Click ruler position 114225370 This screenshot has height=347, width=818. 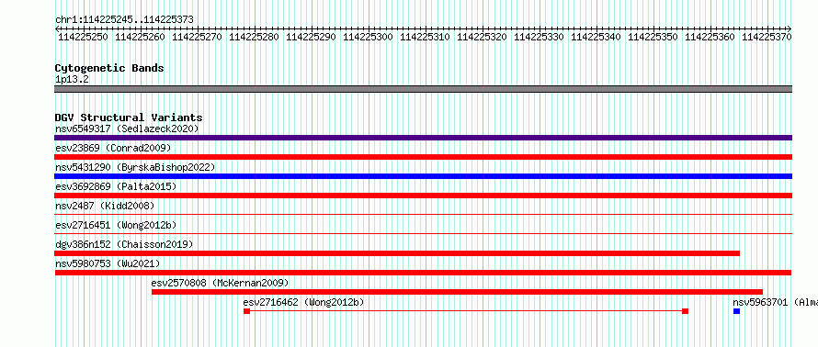(767, 37)
